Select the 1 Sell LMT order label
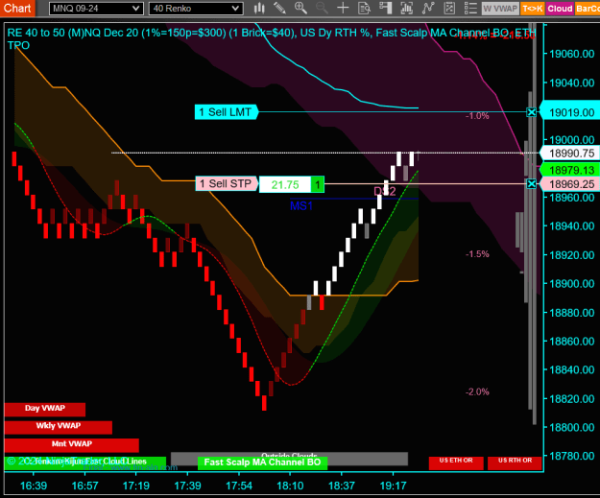The width and height of the screenshot is (600, 498). pyautogui.click(x=226, y=112)
